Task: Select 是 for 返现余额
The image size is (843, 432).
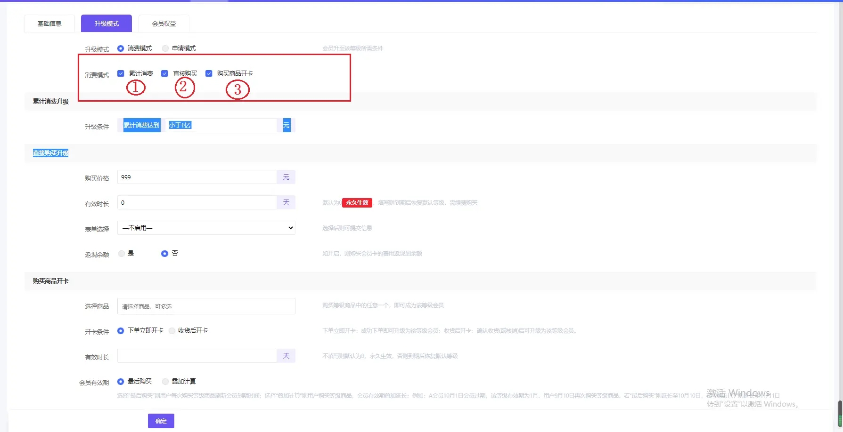Action: pos(122,254)
